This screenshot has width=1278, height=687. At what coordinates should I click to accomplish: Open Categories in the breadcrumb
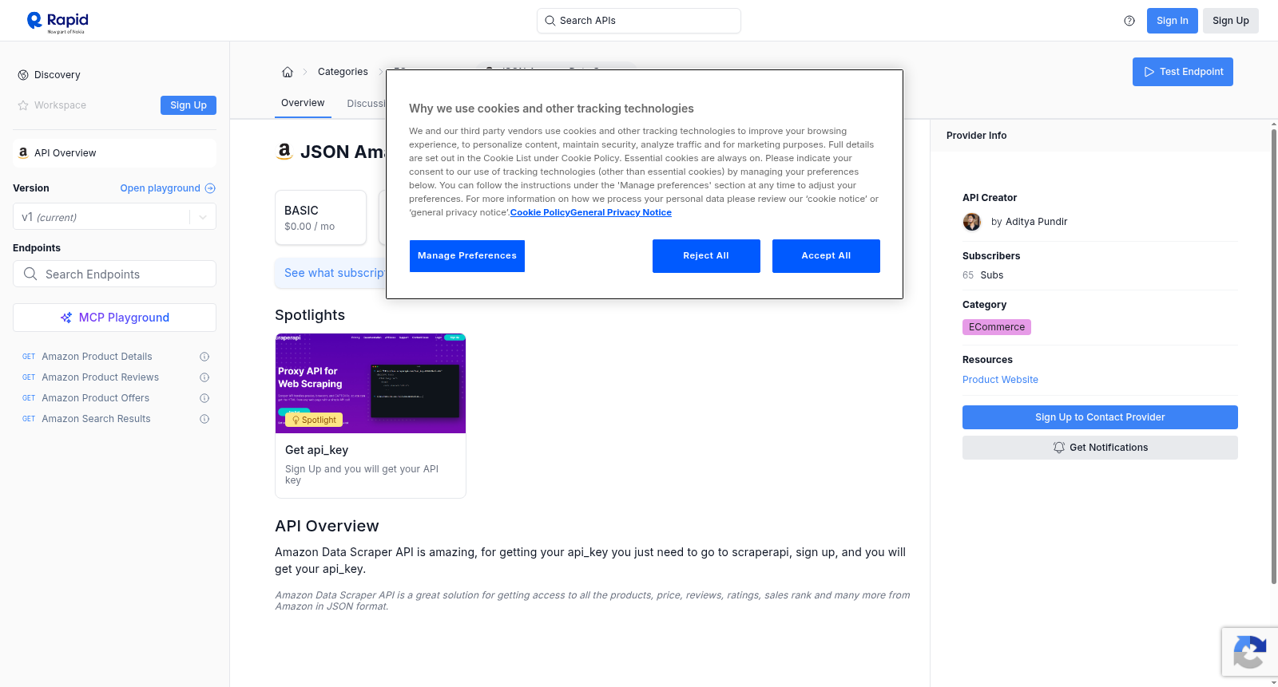(343, 72)
